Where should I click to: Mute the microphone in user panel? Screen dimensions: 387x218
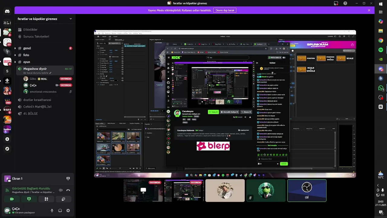(52, 210)
